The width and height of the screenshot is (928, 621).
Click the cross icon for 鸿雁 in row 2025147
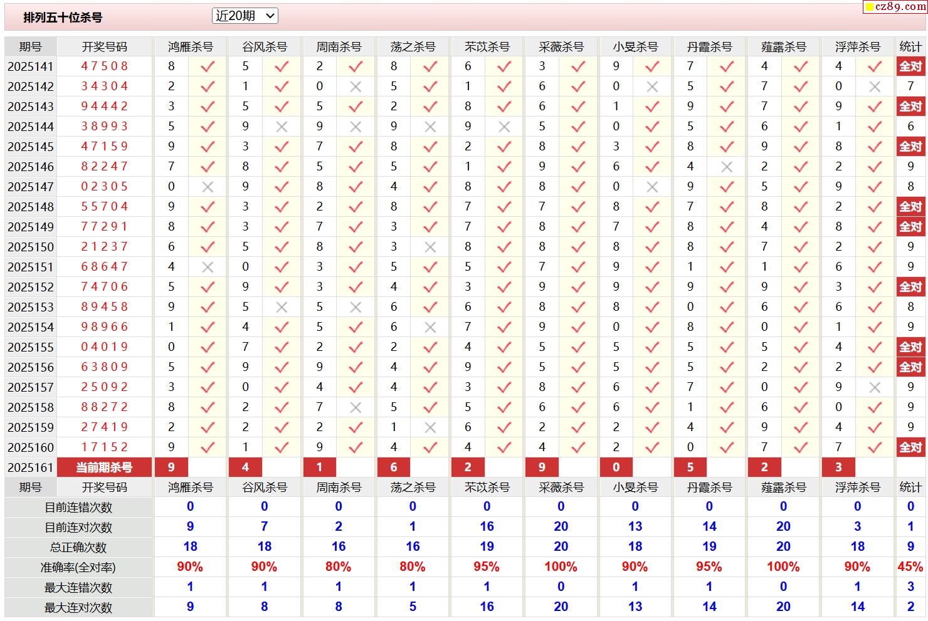[x=208, y=187]
